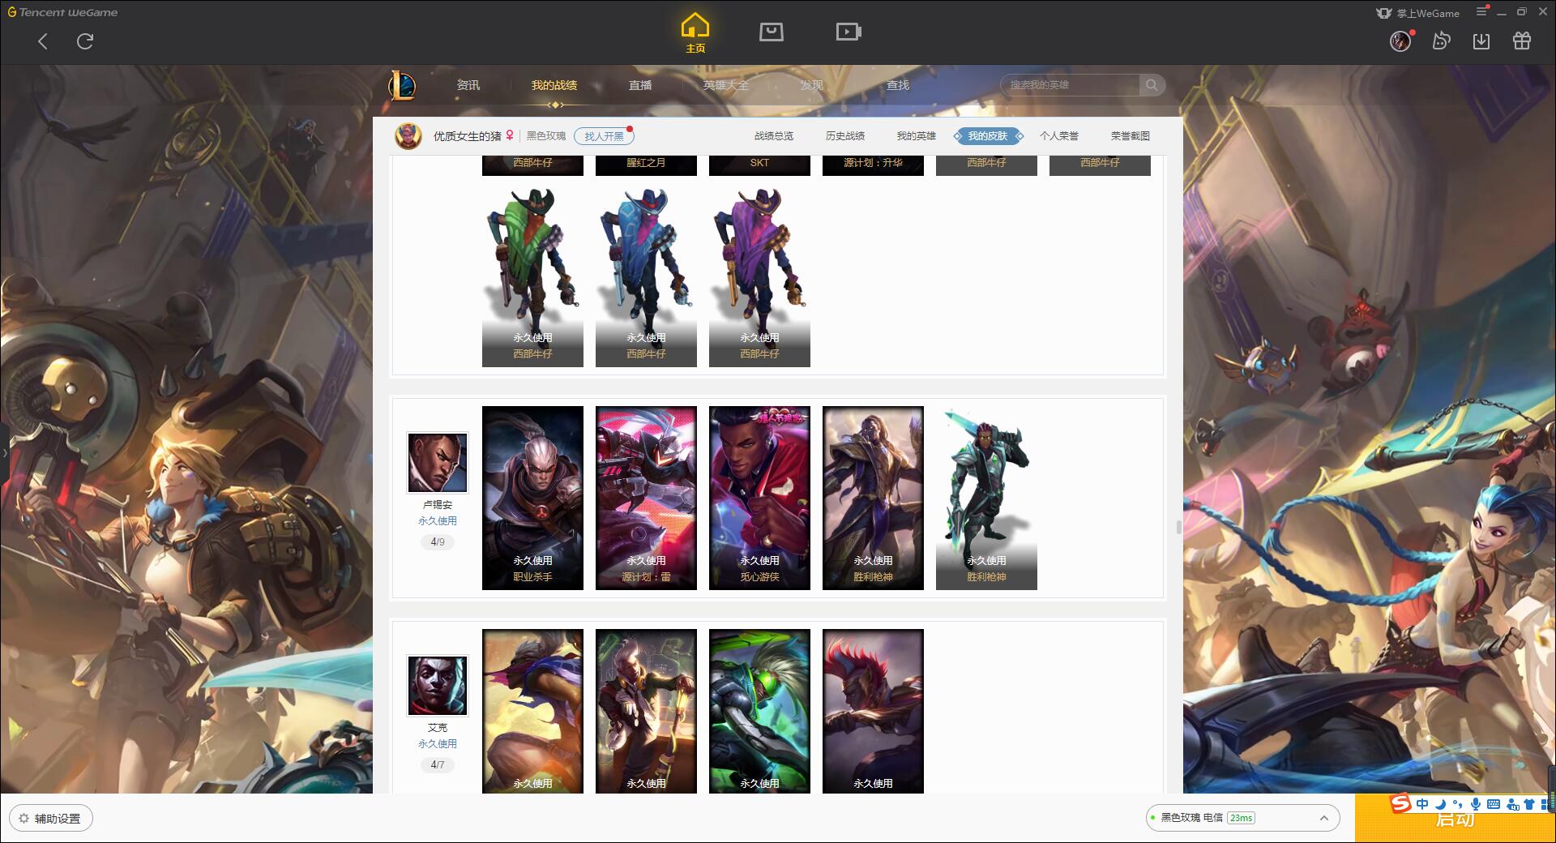Open the flame mascot icon in top-right toolbar

point(1441,41)
